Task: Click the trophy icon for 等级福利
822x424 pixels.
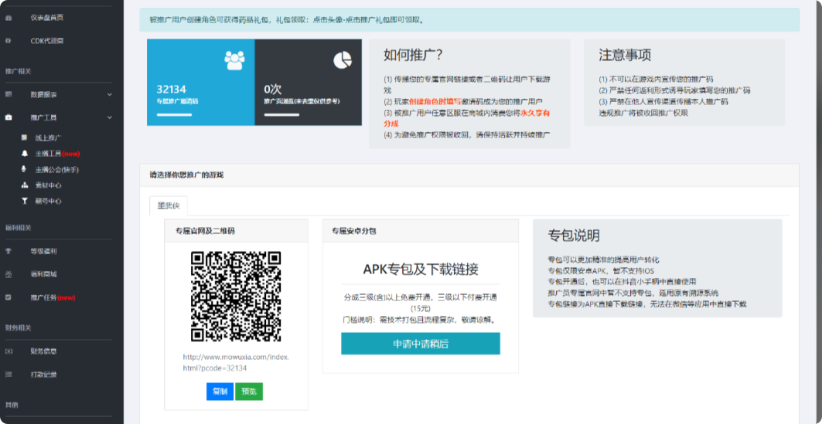Action: pos(8,251)
